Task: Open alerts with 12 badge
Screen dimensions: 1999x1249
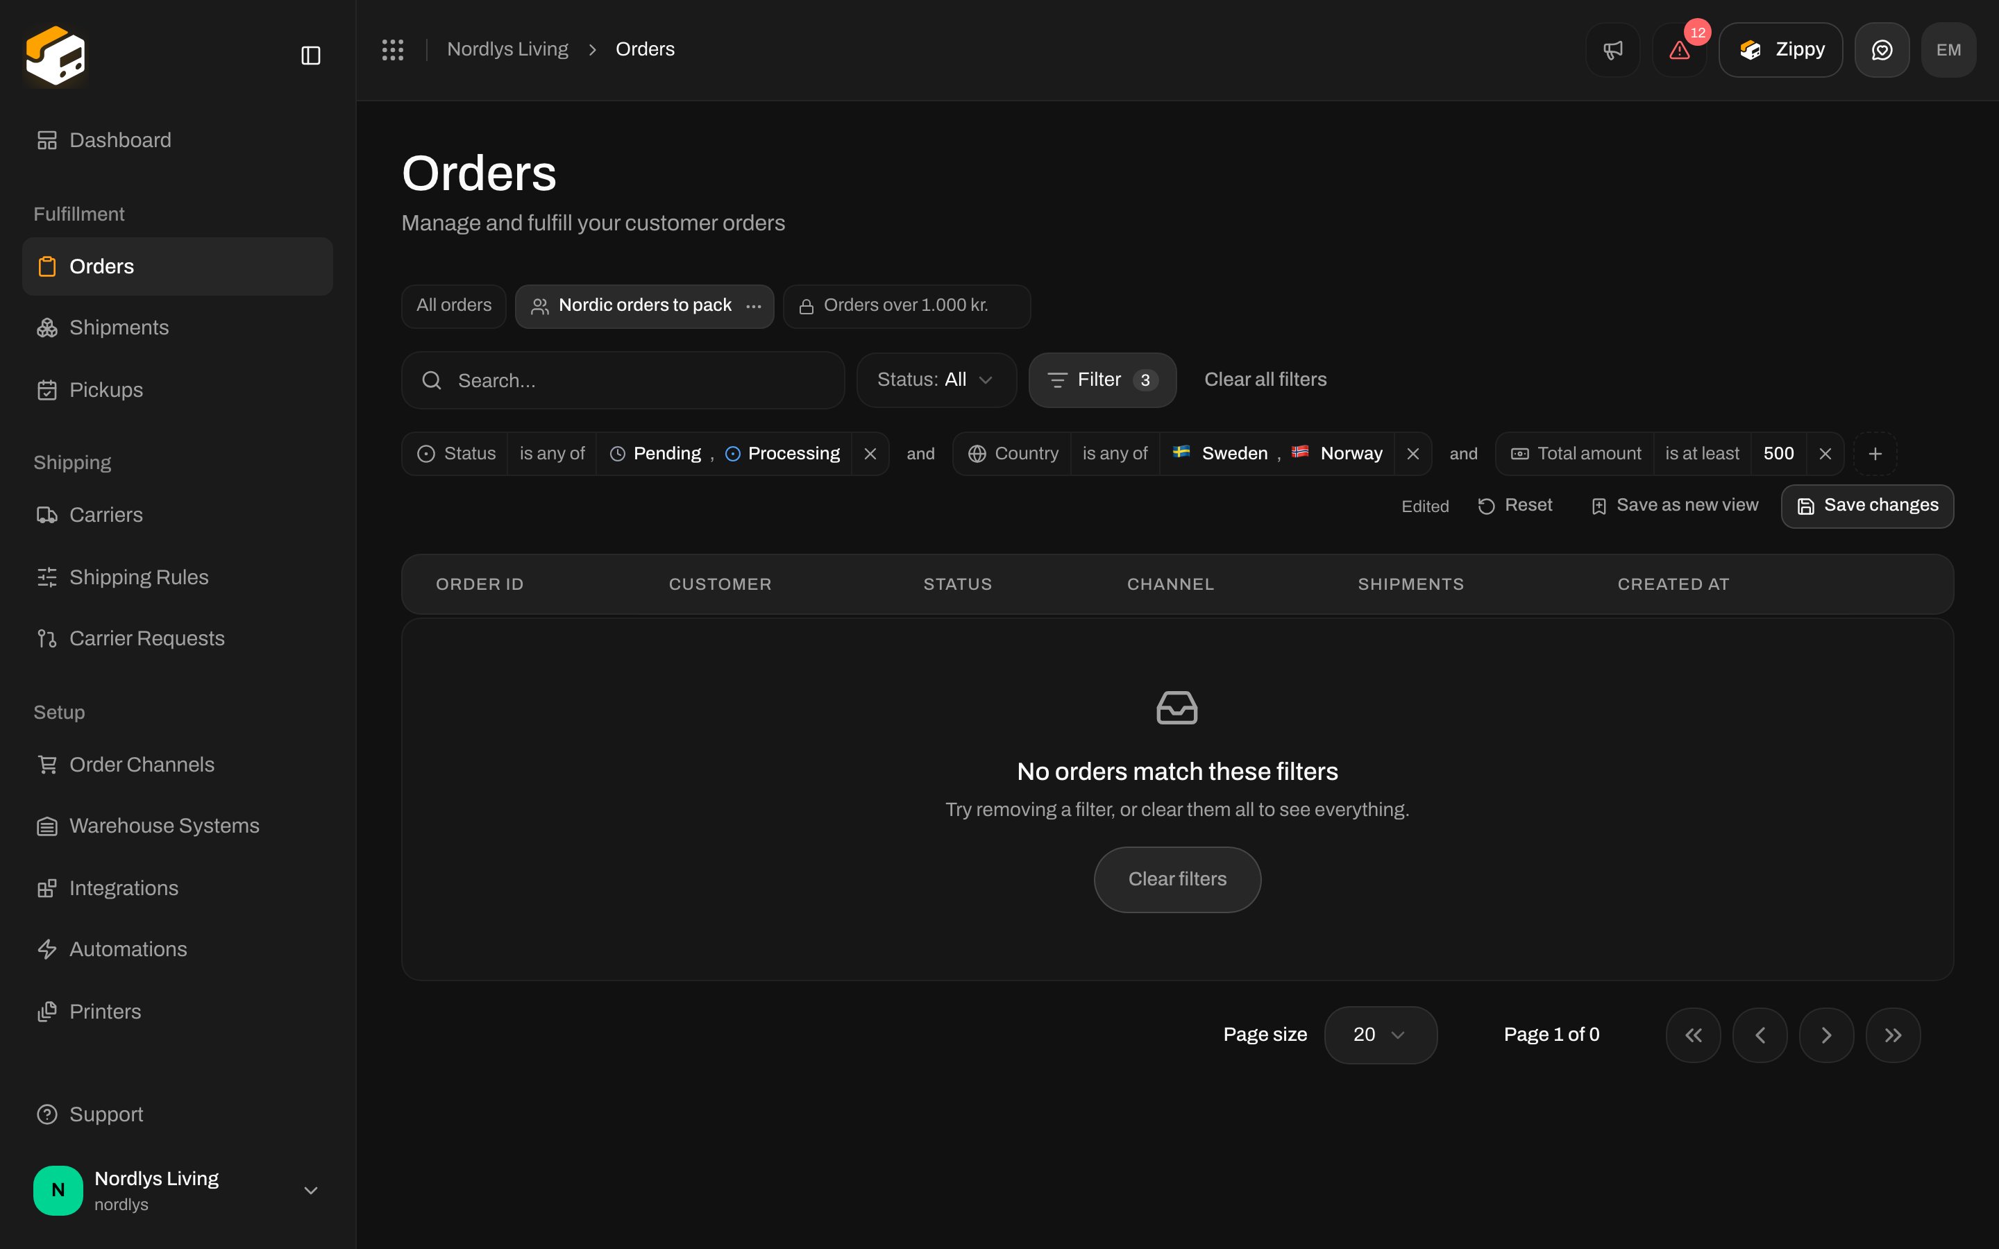Action: (x=1679, y=49)
